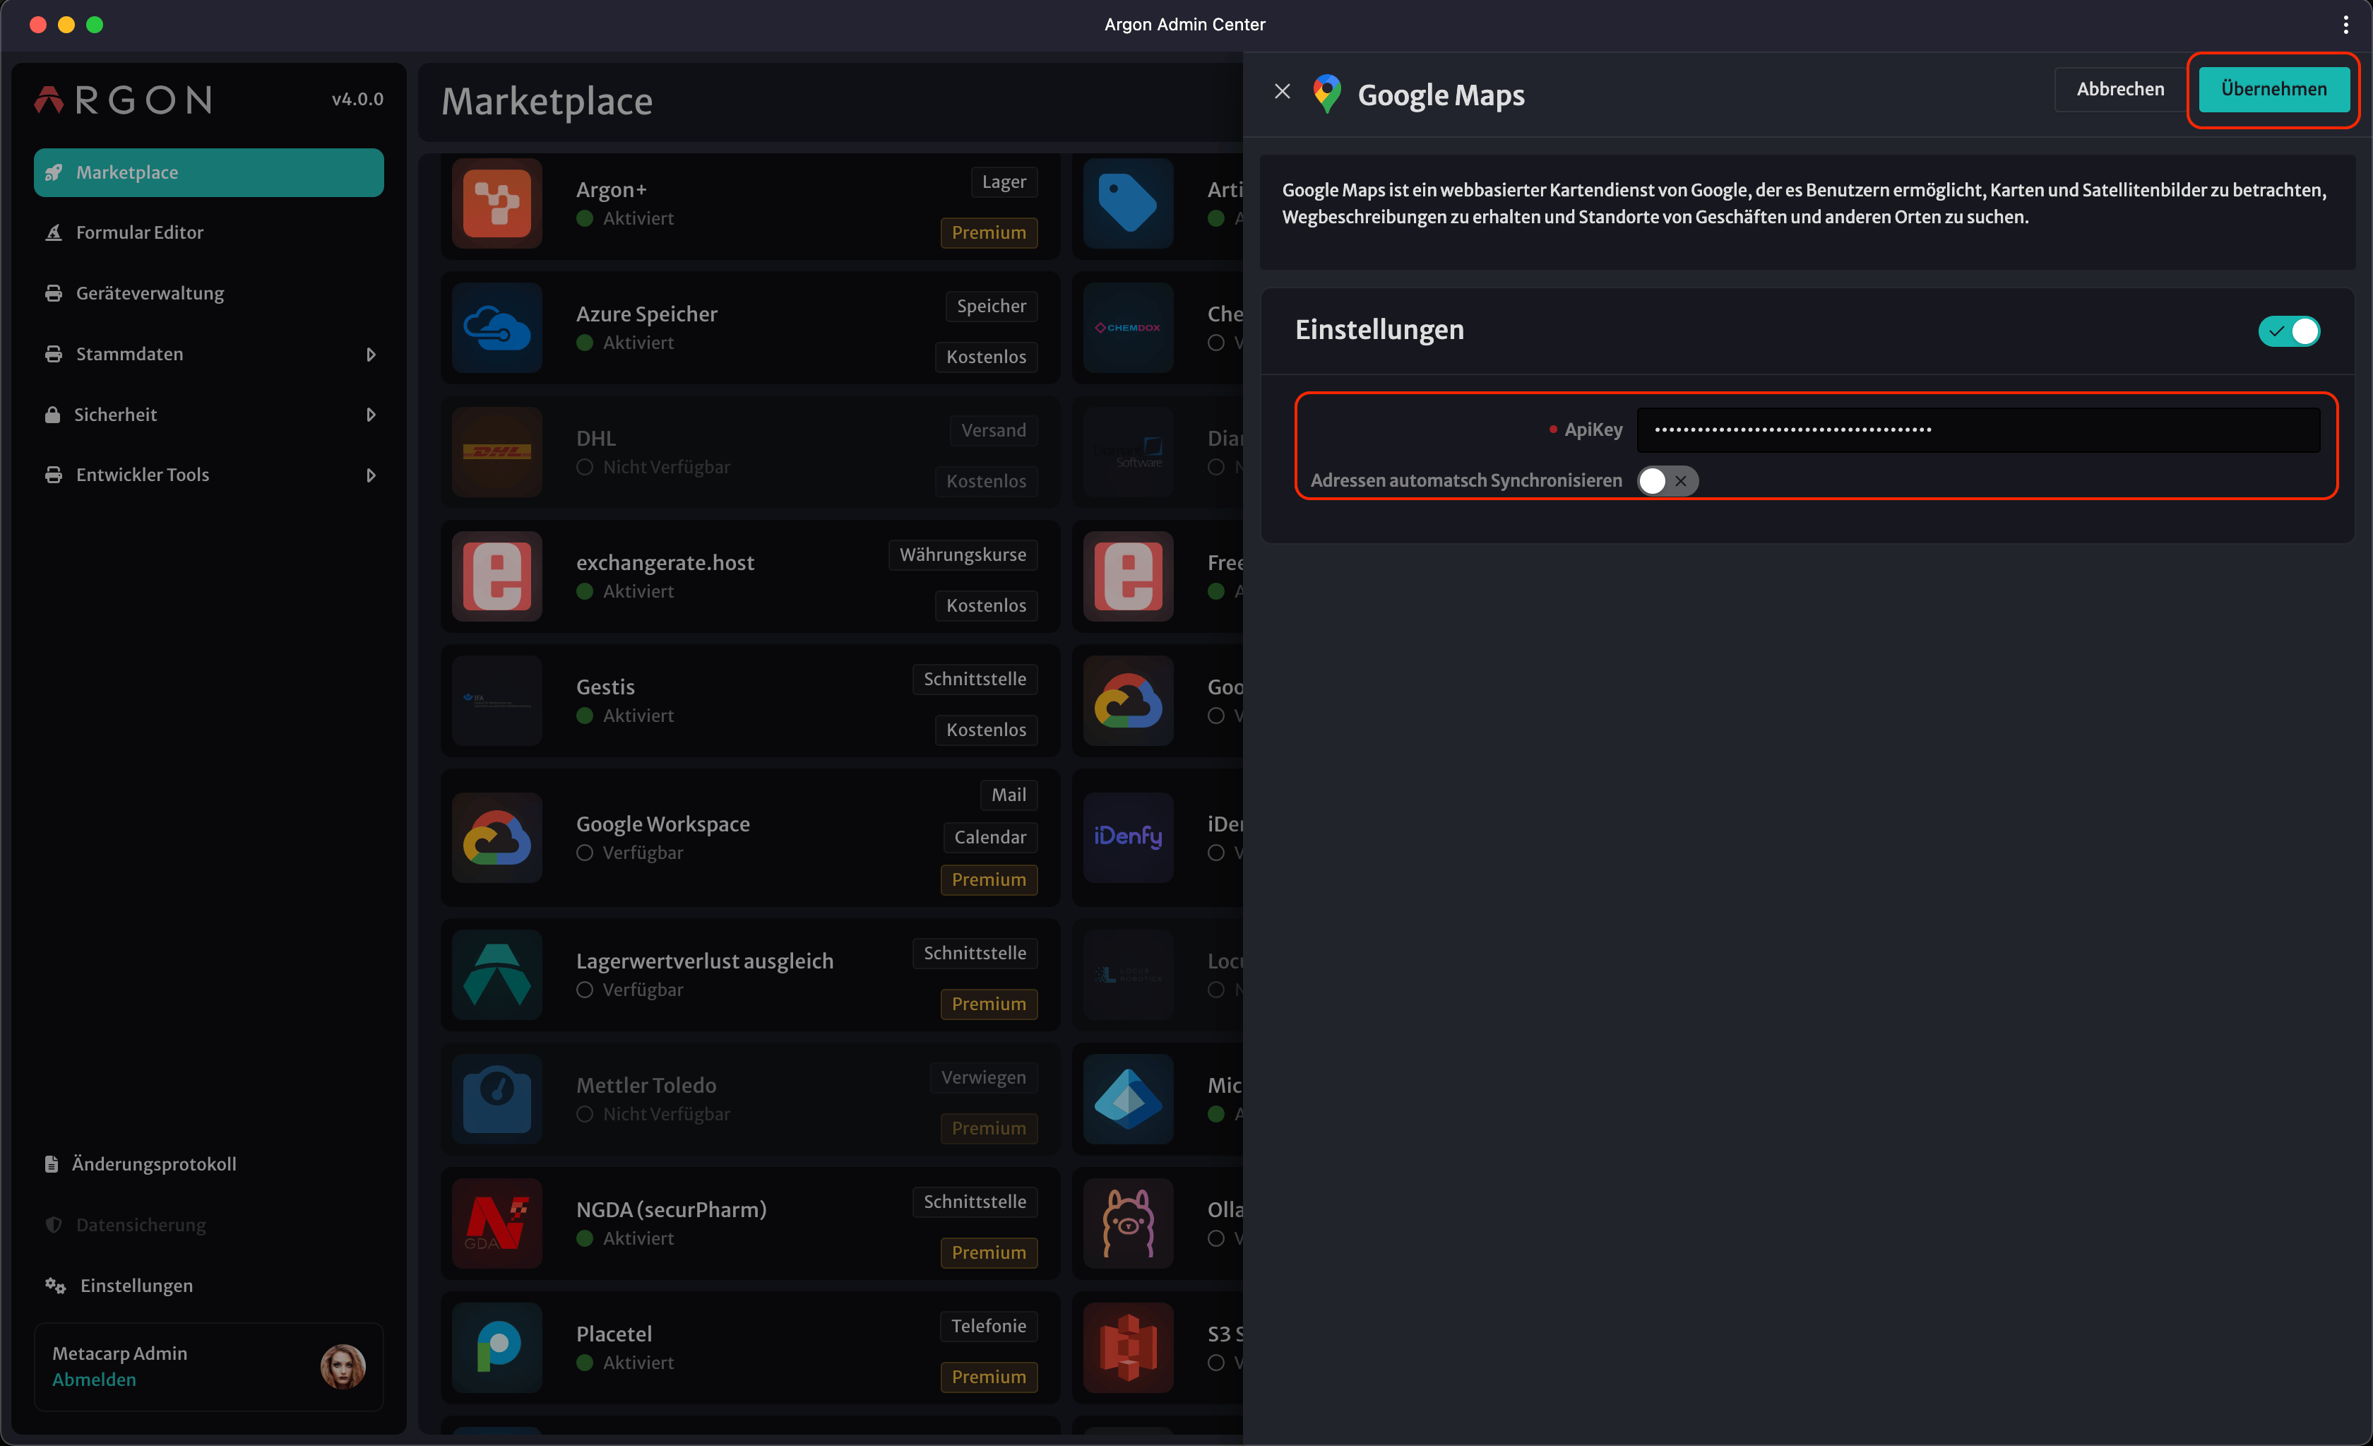Select the Entwickler Tools sidebar item

coord(209,475)
